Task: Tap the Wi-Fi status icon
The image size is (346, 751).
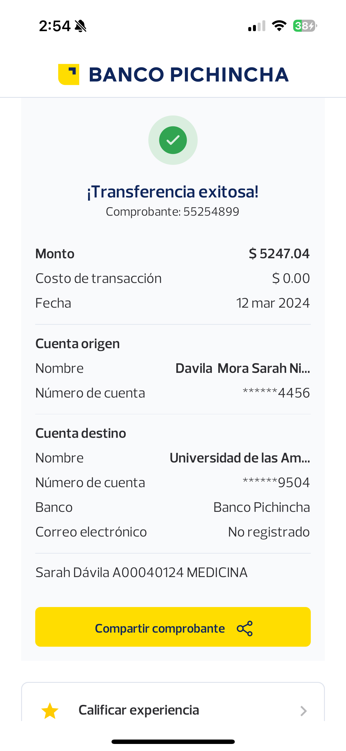Action: point(279,26)
